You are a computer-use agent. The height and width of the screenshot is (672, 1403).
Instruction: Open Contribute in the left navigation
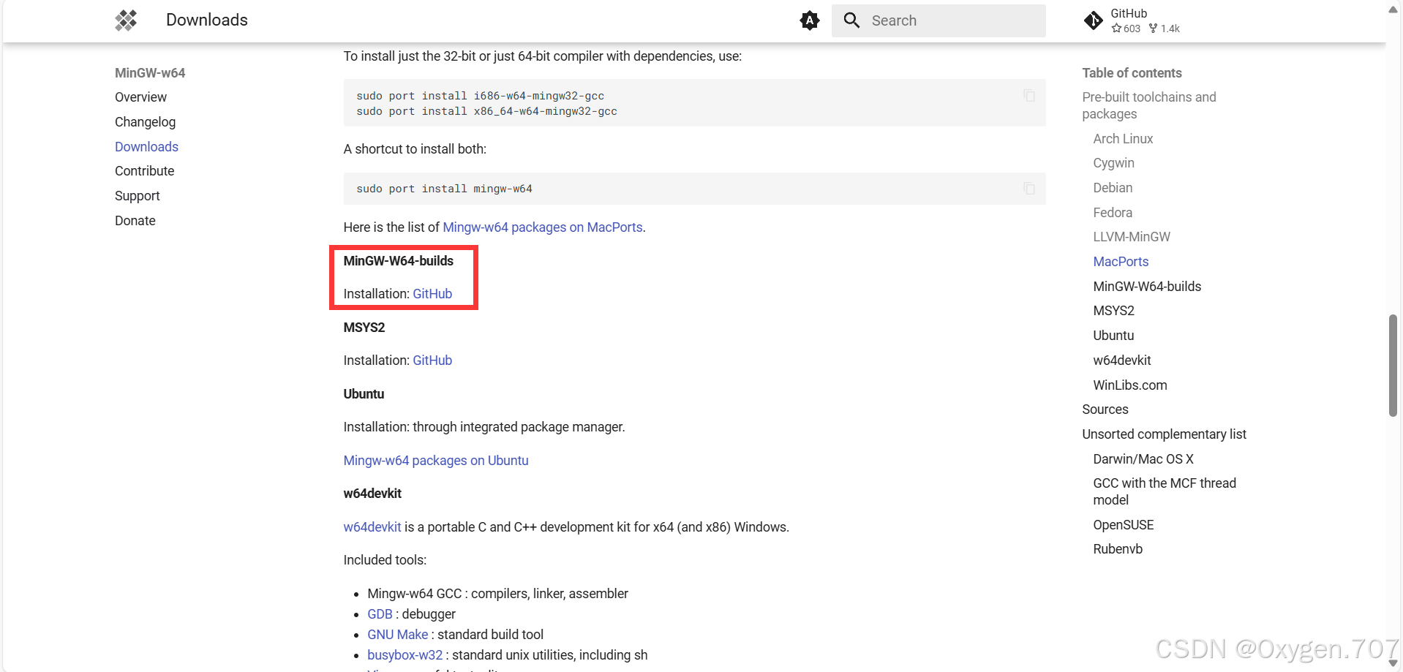[144, 171]
